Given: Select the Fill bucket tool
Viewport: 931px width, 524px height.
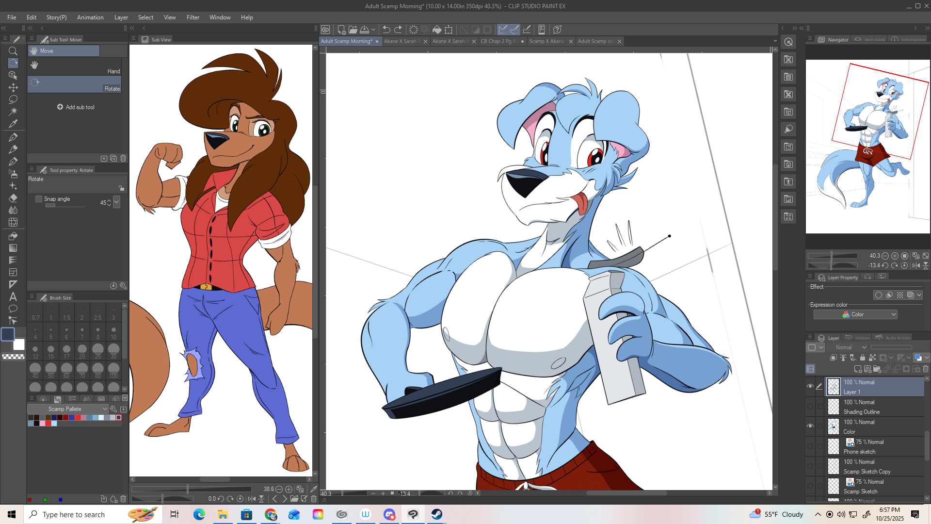Looking at the screenshot, I should point(13,236).
